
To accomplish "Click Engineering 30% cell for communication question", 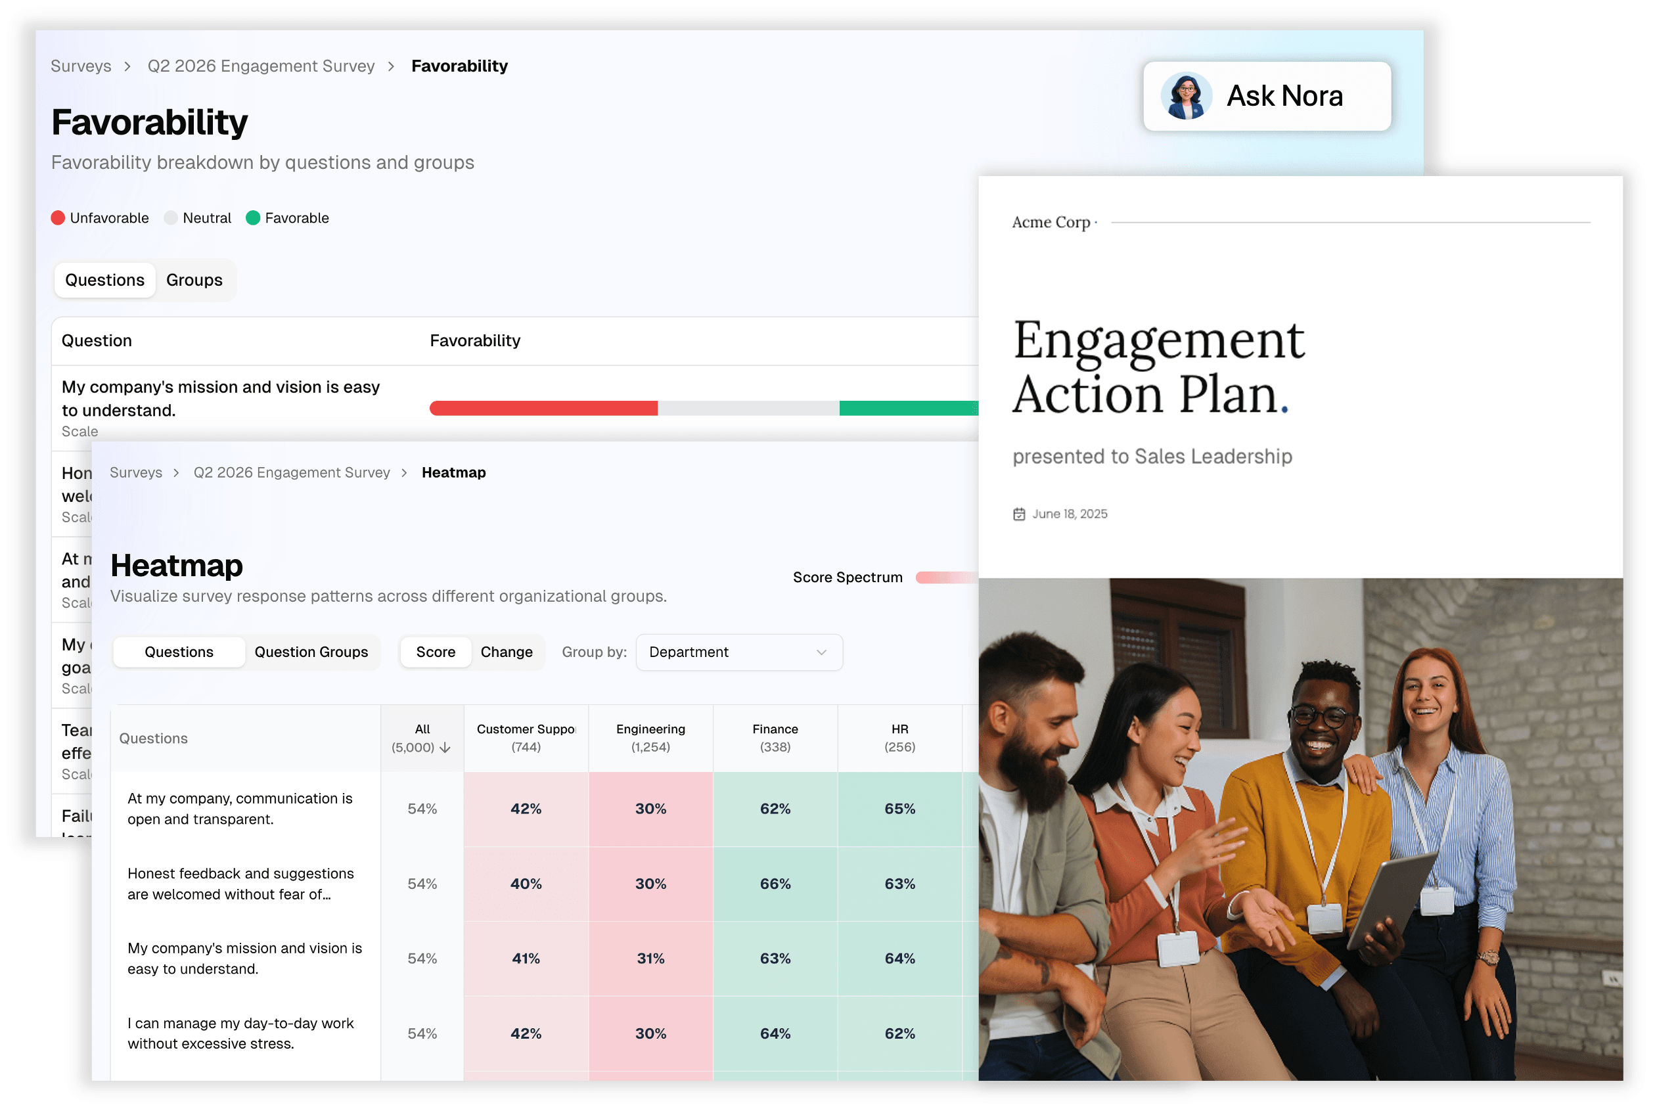I will (650, 809).
